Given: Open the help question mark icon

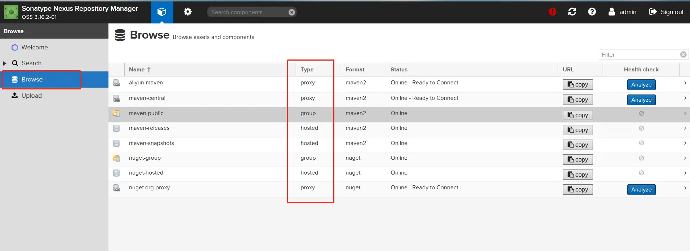Looking at the screenshot, I should tap(592, 12).
